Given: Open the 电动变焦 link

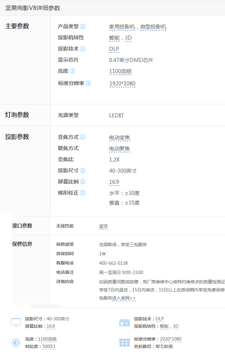Looking at the screenshot, I should [x=119, y=137].
